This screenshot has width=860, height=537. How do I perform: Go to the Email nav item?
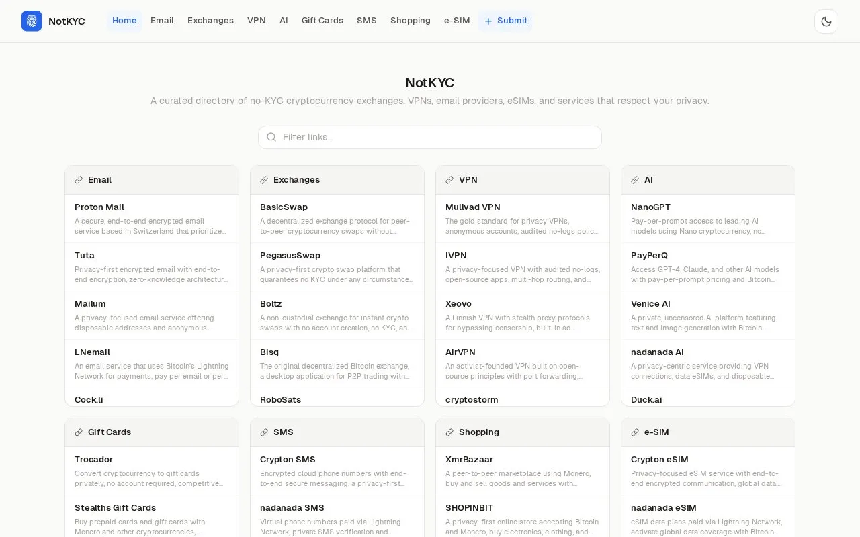162,21
